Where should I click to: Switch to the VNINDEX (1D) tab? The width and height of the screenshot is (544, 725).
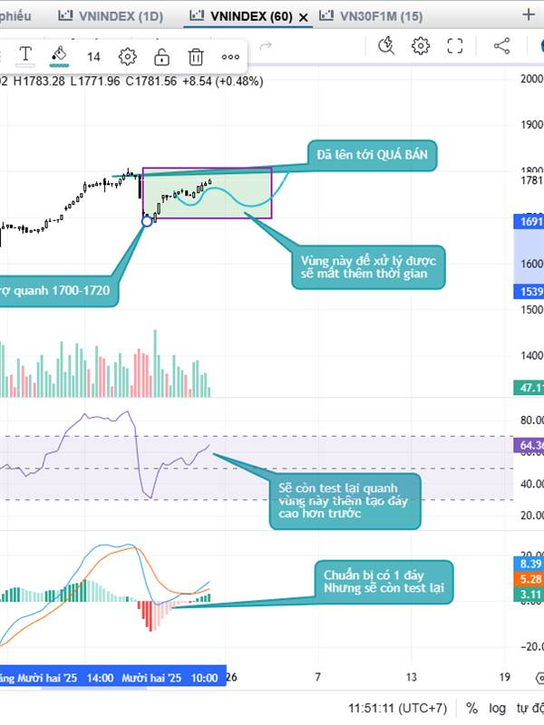coord(111,15)
